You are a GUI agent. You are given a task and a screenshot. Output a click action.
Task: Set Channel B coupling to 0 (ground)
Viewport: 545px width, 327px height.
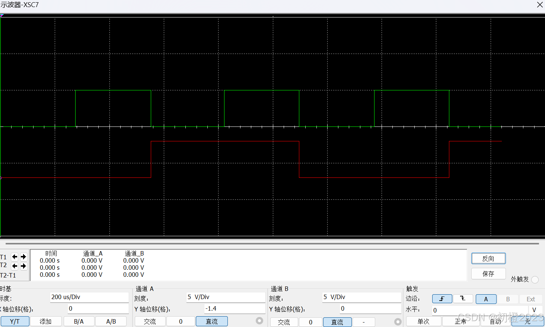pyautogui.click(x=310, y=322)
